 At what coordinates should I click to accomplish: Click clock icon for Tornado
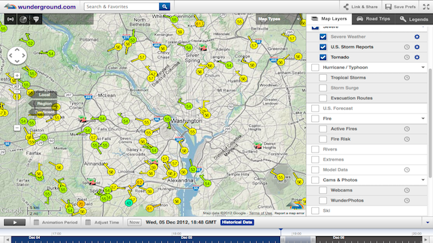[407, 57]
